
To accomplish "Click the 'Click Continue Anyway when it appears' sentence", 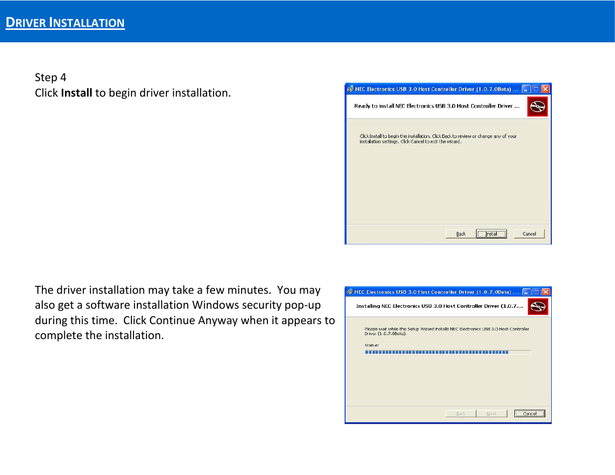I will pos(185,328).
